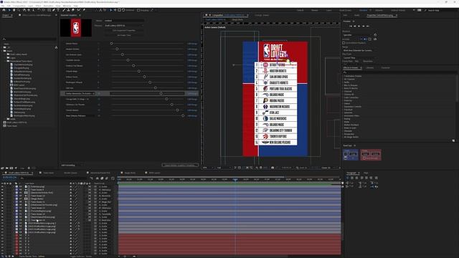Select the Rotation tool
Viewport: 459px width, 258px height.
click(x=39, y=10)
